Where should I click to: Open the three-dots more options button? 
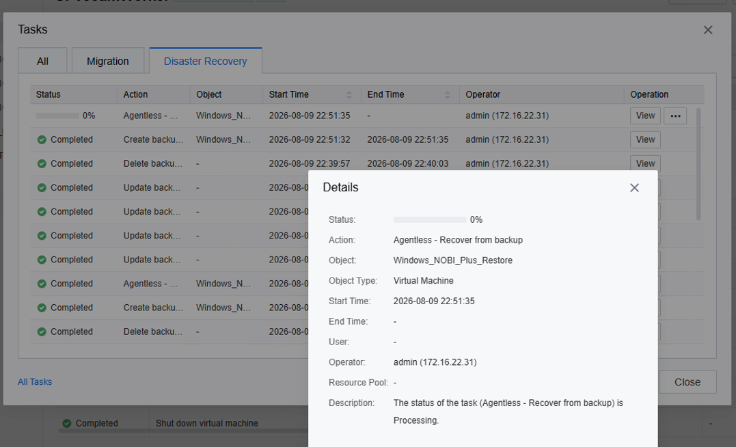pyautogui.click(x=675, y=116)
